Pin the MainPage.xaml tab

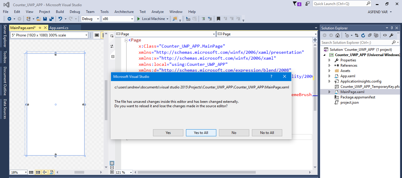[x=40, y=28]
